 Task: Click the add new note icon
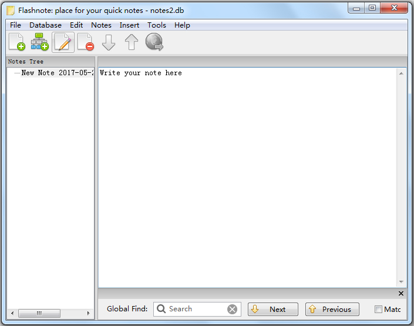pyautogui.click(x=17, y=42)
